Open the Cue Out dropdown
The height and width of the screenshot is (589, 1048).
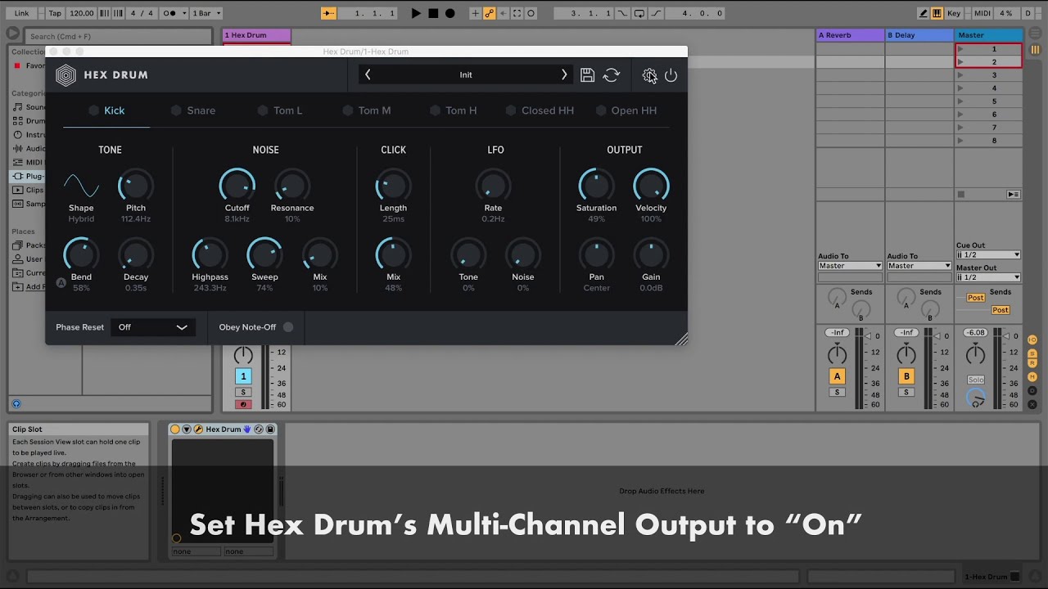click(988, 255)
